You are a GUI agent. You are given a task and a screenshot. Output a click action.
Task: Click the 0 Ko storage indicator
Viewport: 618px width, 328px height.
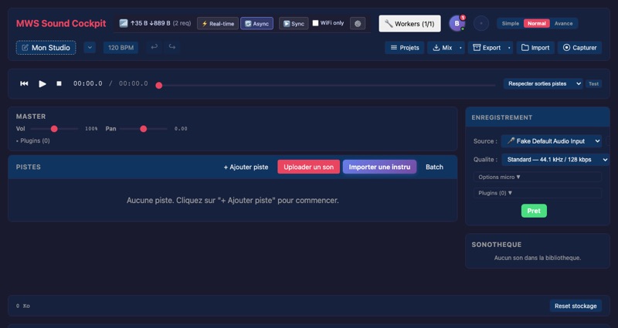23,306
